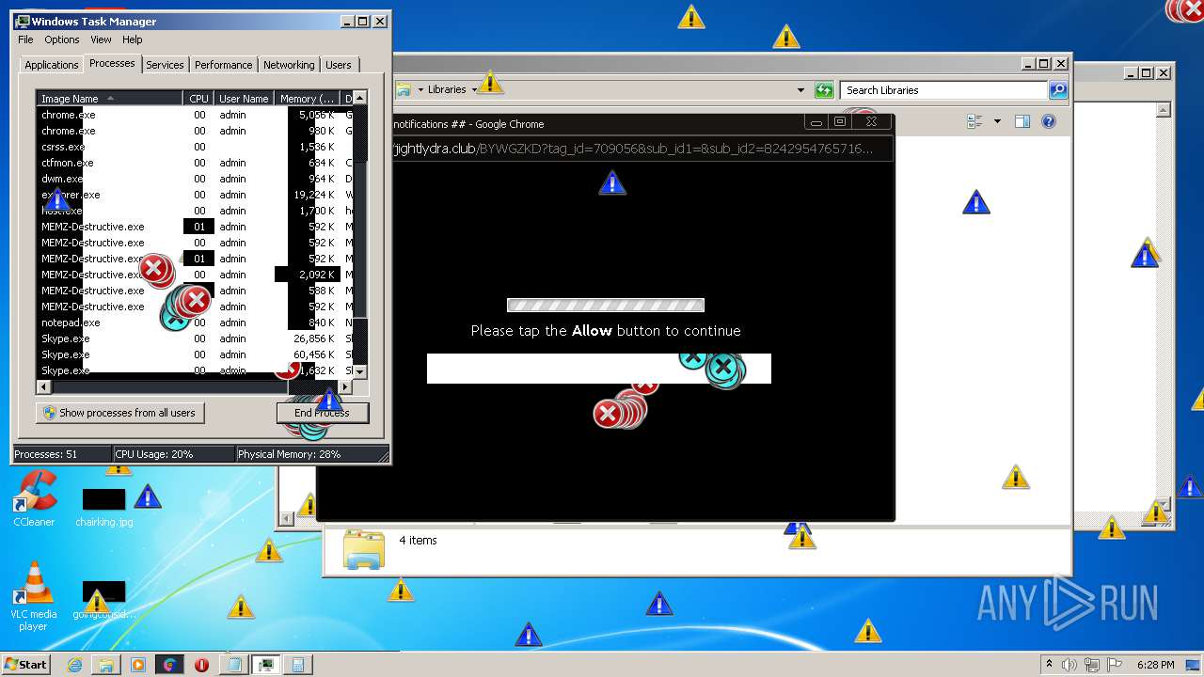Open Task Manager Options menu
The height and width of the screenshot is (677, 1204).
click(62, 39)
